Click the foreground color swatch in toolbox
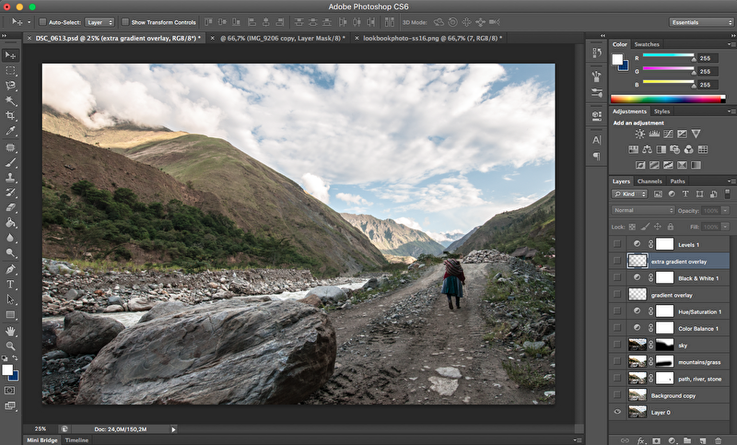Viewport: 737px width, 445px height. (7, 369)
